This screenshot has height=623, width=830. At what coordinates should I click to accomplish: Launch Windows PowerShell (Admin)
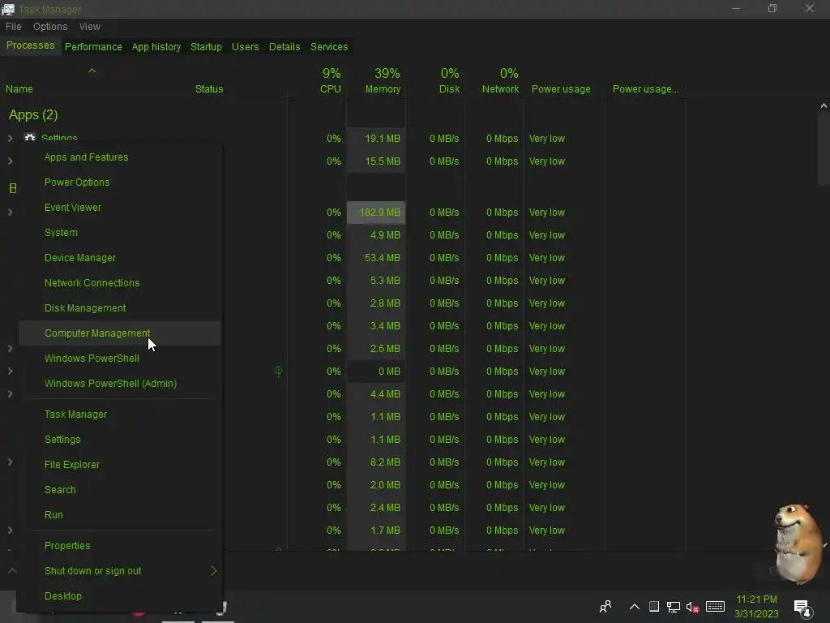point(110,384)
